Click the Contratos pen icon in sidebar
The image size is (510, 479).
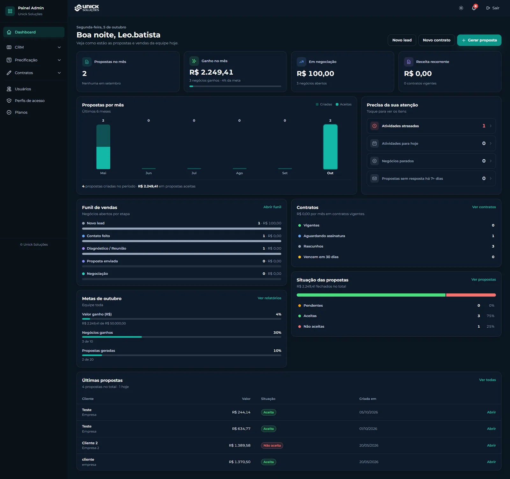(9, 73)
